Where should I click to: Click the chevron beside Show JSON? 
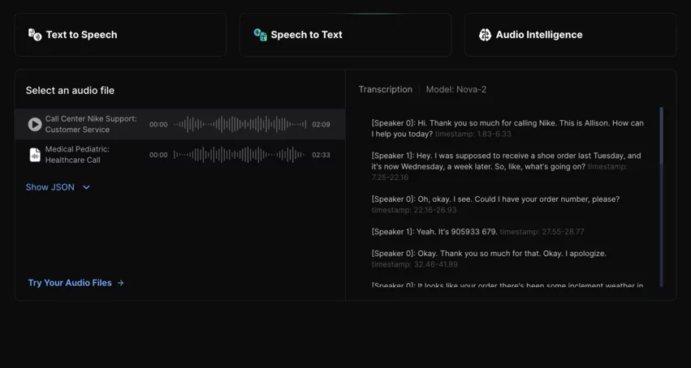tap(86, 188)
